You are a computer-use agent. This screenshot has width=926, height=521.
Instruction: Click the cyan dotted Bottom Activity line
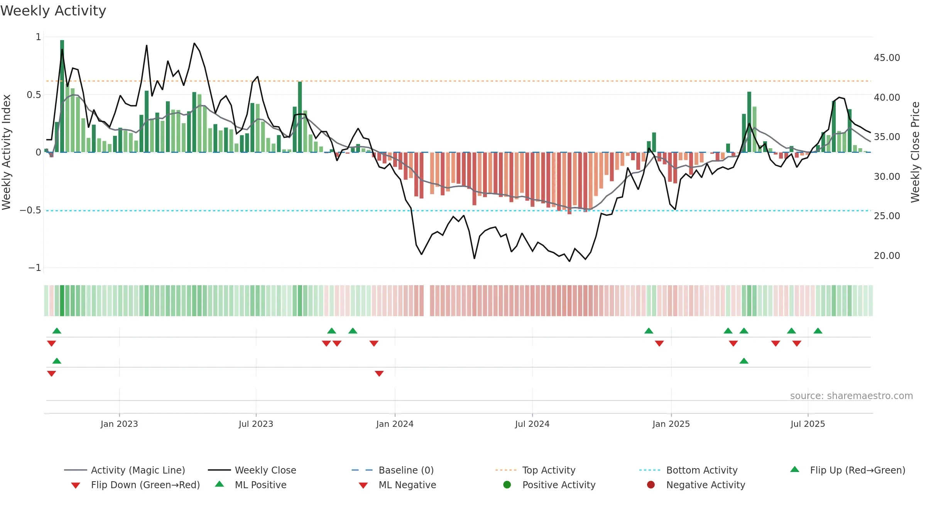[458, 211]
